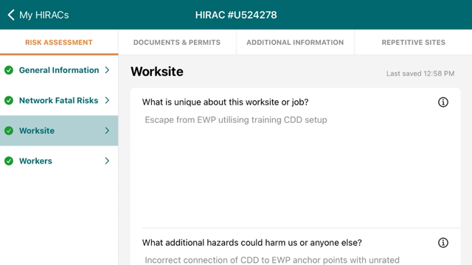Switch to Risk Assessment tab

coord(59,43)
